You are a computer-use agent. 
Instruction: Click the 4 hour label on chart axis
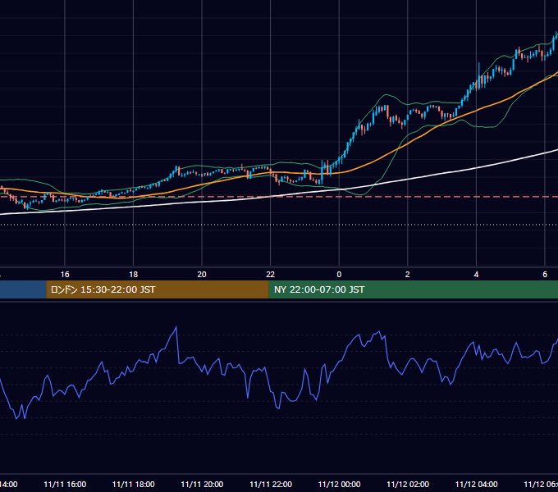476,275
